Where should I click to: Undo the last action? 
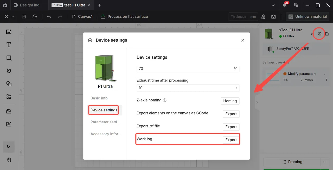49,17
